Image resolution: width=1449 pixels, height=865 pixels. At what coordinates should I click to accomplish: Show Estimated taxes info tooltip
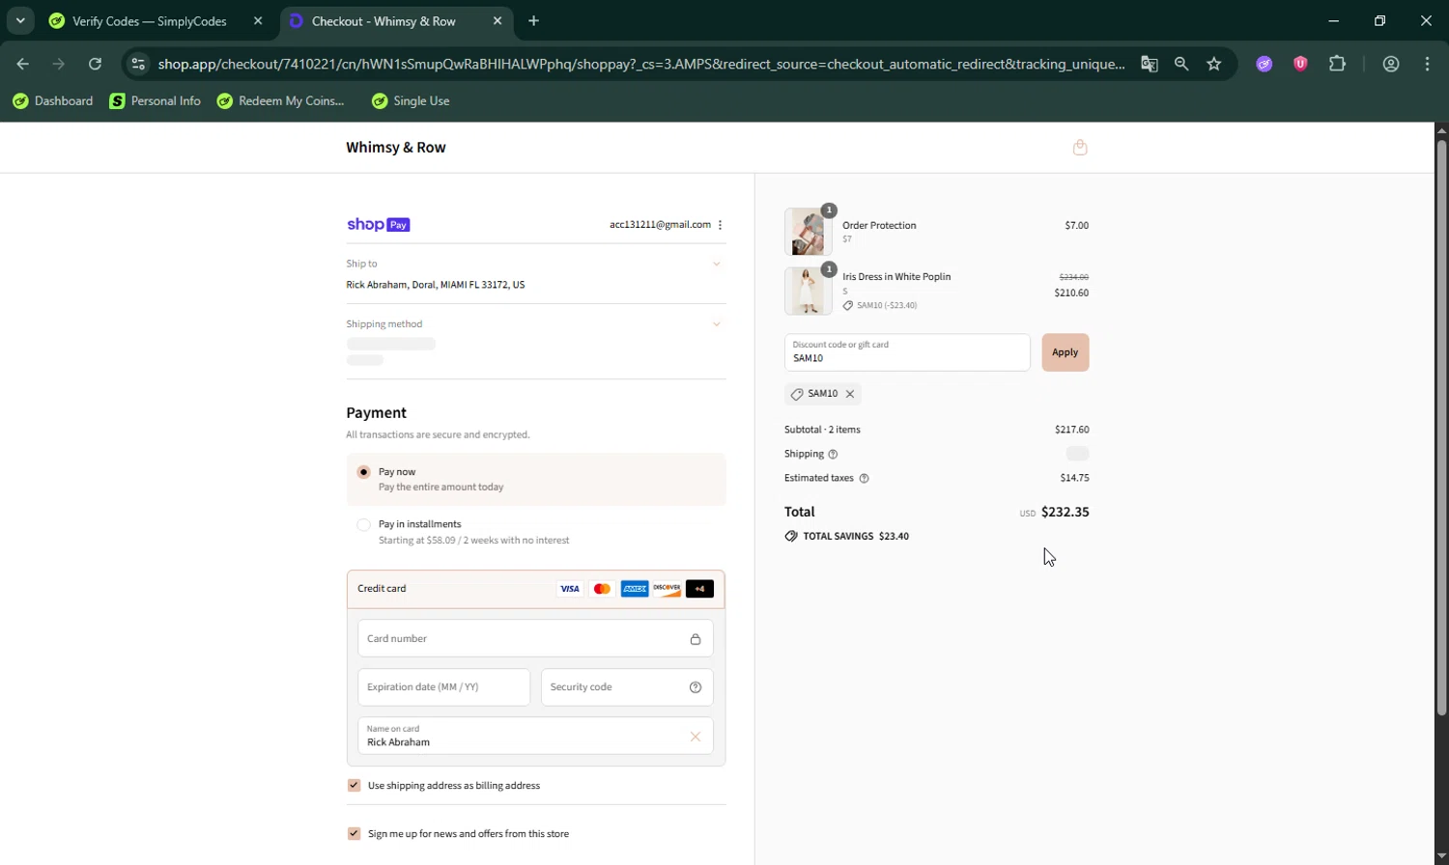864,478
